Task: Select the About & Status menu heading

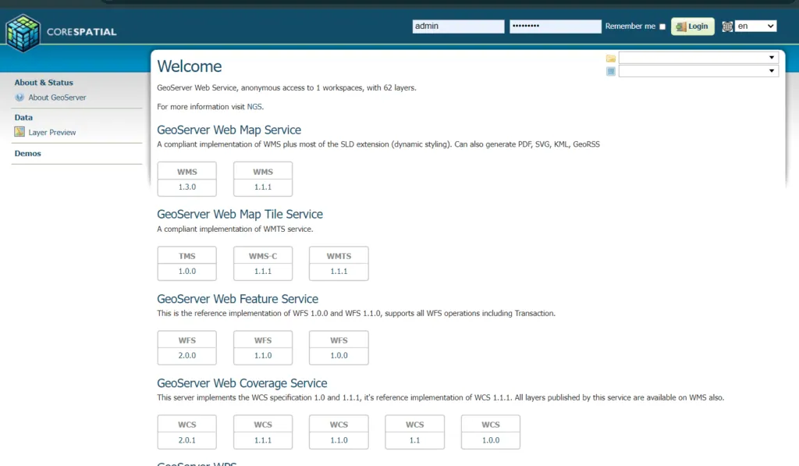Action: click(x=44, y=83)
